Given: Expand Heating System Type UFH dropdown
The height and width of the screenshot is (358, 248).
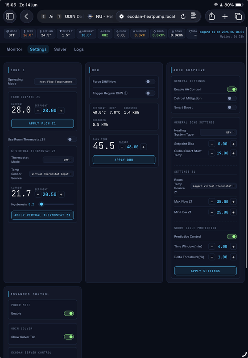Looking at the screenshot, I should [218, 132].
